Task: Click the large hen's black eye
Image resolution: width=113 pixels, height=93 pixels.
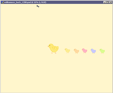Action: point(50,45)
